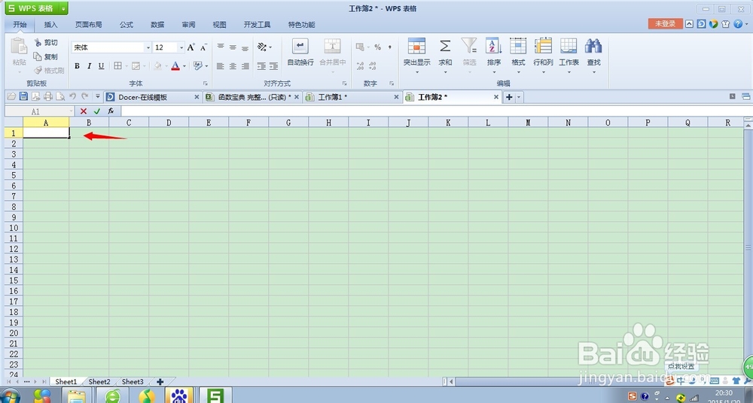Screen dimensions: 753x403
Task: Open the font size 12 dropdown
Action: click(181, 47)
